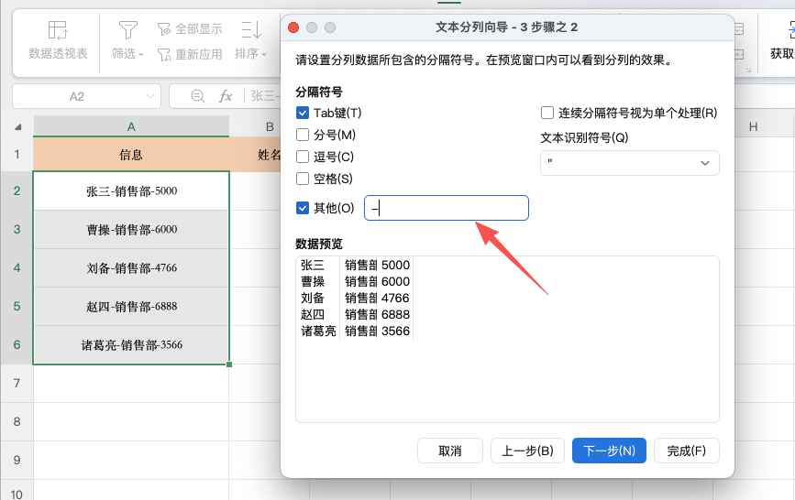This screenshot has width=795, height=500.
Task: Enable 连续分隔符号视为单个处理(R) checkbox
Action: (x=547, y=113)
